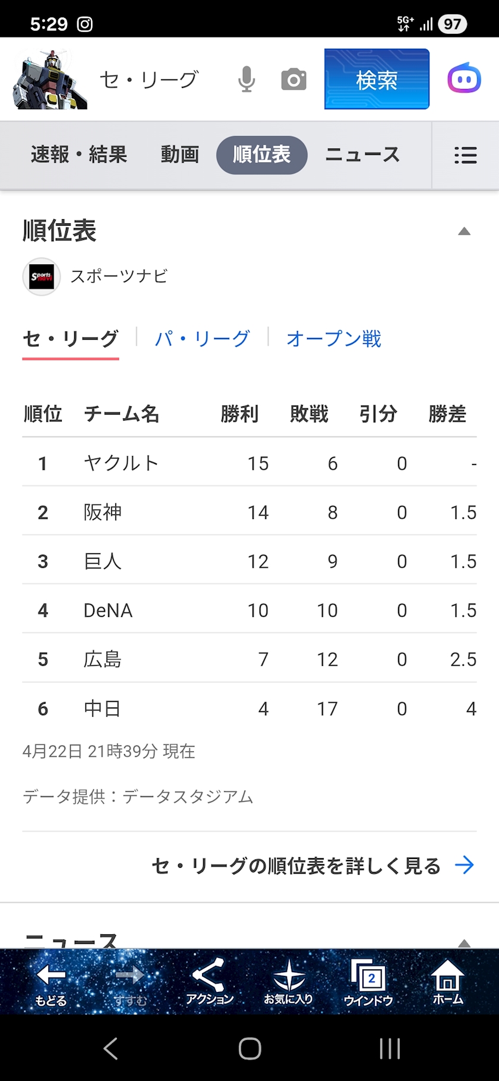Go to ホーム home icon
Screen dimensions: 499x1081
447,984
